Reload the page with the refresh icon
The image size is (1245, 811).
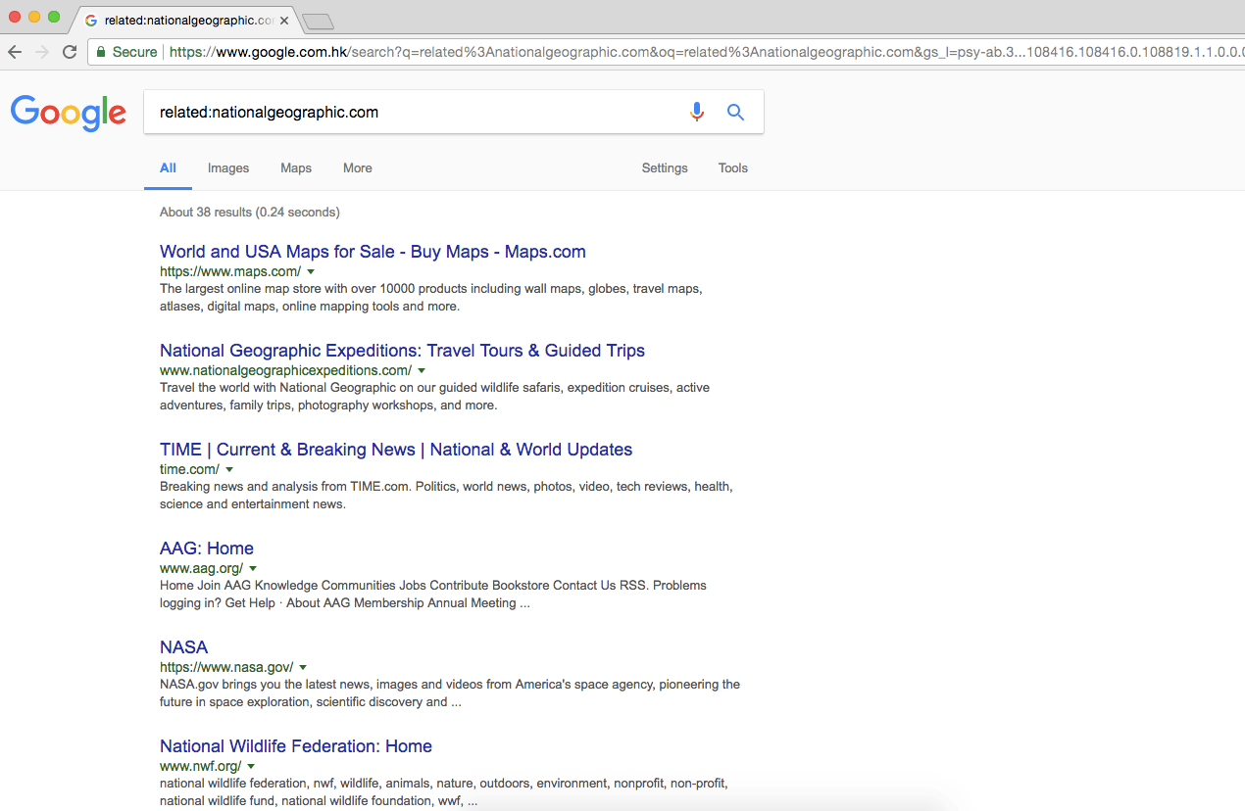click(x=70, y=52)
